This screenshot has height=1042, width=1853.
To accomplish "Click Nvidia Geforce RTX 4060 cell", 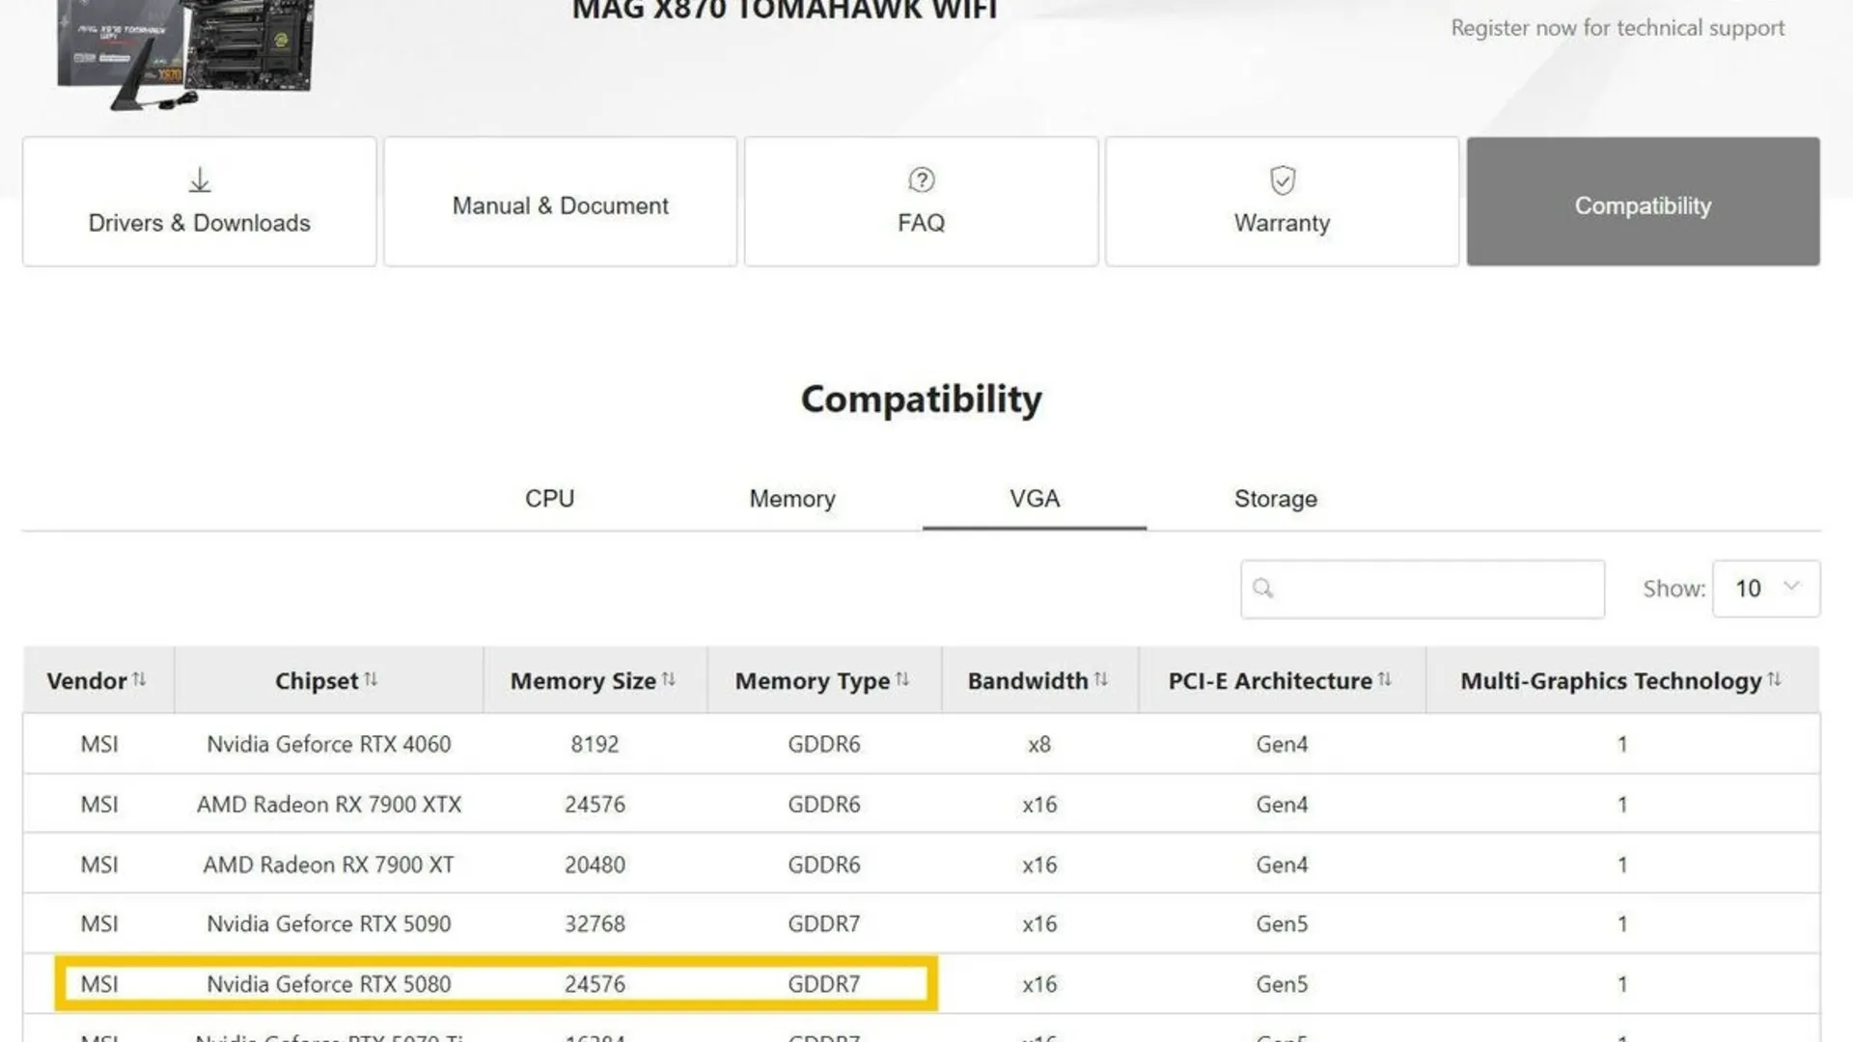I will pyautogui.click(x=329, y=744).
